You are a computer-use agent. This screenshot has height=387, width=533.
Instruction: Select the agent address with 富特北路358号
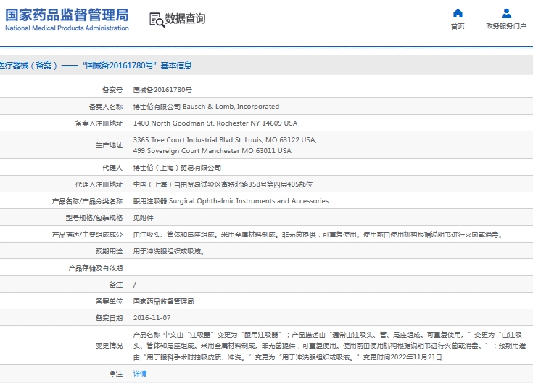click(223, 184)
